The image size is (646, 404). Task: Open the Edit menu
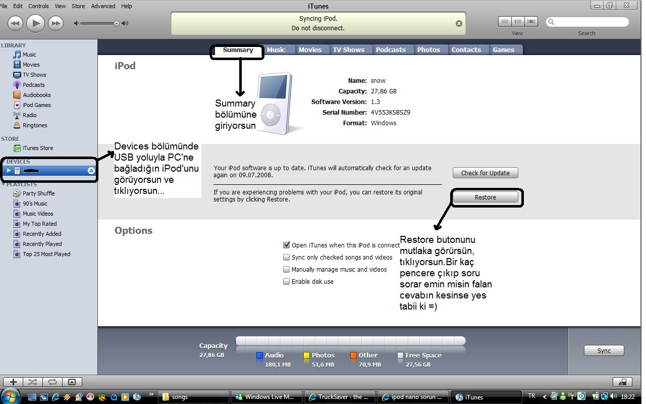pyautogui.click(x=18, y=6)
